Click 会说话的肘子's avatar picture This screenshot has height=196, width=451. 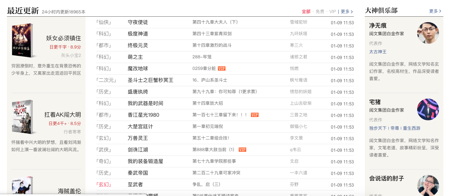point(428,185)
